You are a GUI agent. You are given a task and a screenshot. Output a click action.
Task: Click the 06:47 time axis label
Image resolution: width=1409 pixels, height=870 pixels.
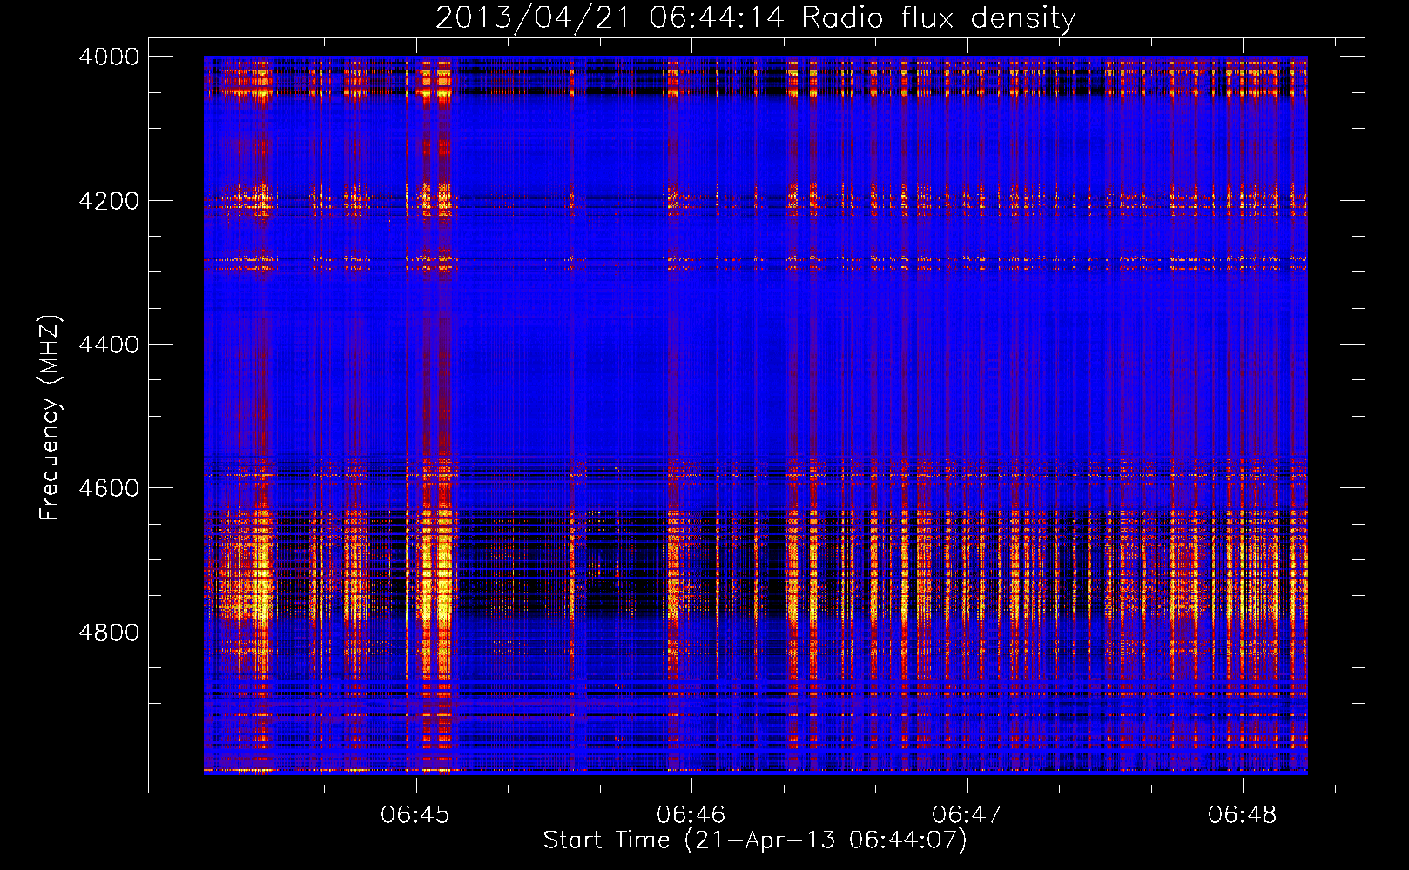coord(967,814)
